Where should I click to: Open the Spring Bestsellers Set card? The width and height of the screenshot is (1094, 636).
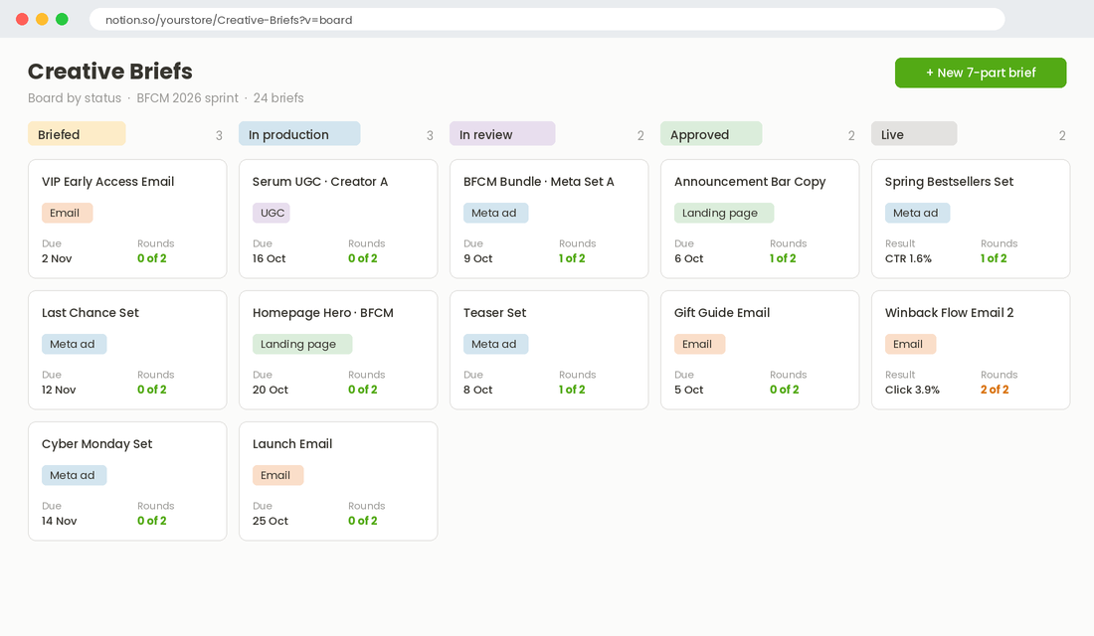point(971,219)
